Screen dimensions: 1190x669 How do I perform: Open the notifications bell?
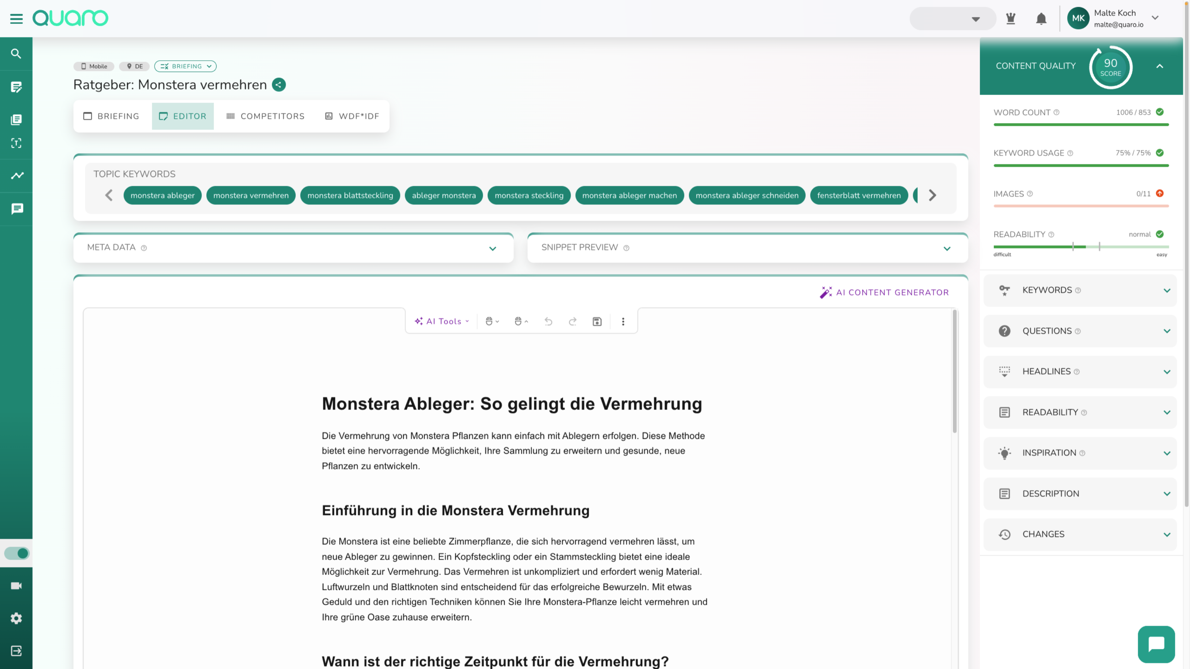1041,19
